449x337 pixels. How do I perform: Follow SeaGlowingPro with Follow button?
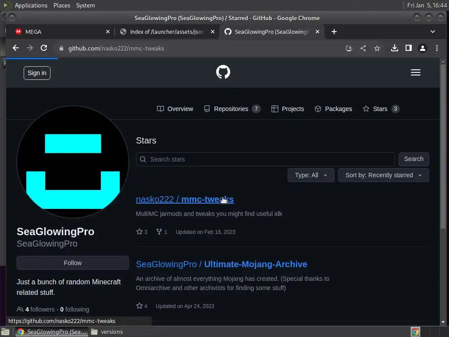click(73, 263)
